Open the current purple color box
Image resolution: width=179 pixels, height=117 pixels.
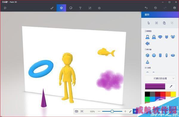click(155, 86)
